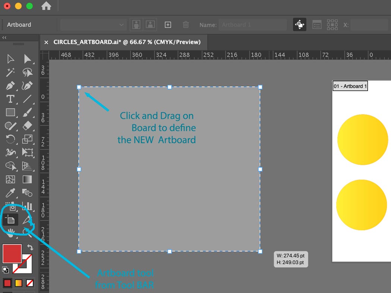Collapse the toolbar with double-arrow chevrons
Screen dimensions: 391x293
click(x=4, y=38)
